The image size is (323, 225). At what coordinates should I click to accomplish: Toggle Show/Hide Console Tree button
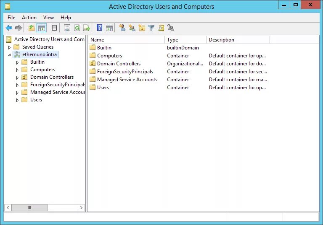(41, 28)
